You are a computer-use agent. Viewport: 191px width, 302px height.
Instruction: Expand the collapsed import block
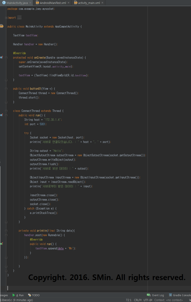[6, 18]
